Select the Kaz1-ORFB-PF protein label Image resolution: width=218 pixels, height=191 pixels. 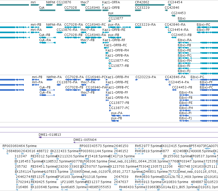click(x=117, y=93)
